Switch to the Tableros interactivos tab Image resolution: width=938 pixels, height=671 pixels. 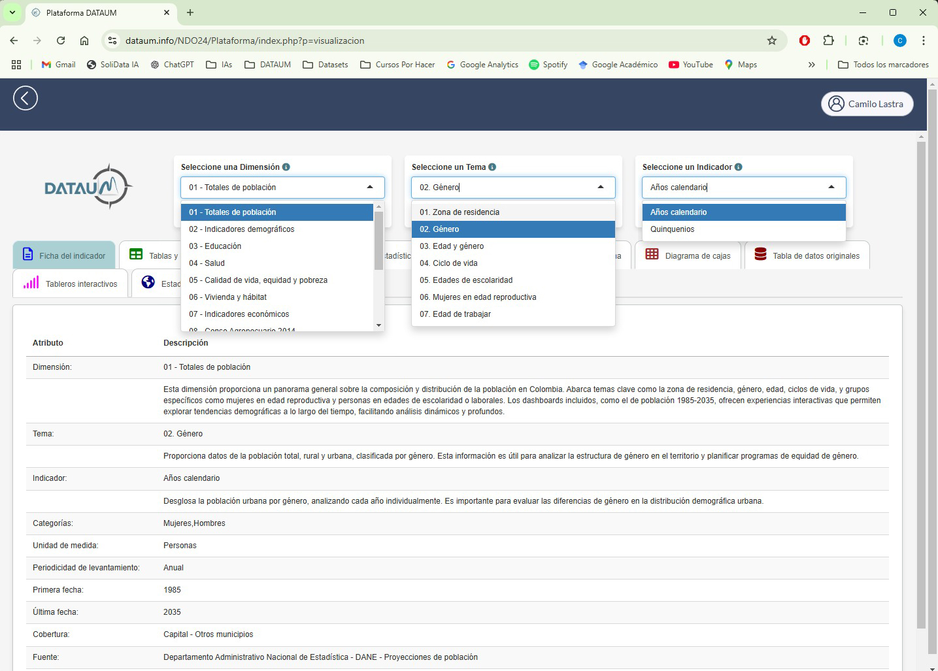(71, 284)
